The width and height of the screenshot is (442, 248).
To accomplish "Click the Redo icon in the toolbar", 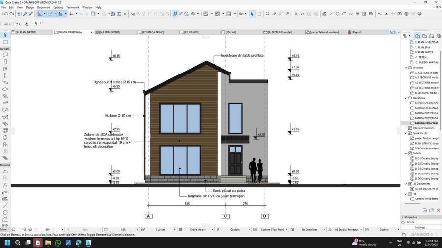I will [12, 14].
